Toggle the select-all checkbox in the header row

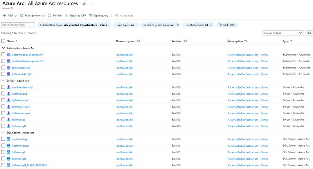tap(3, 41)
